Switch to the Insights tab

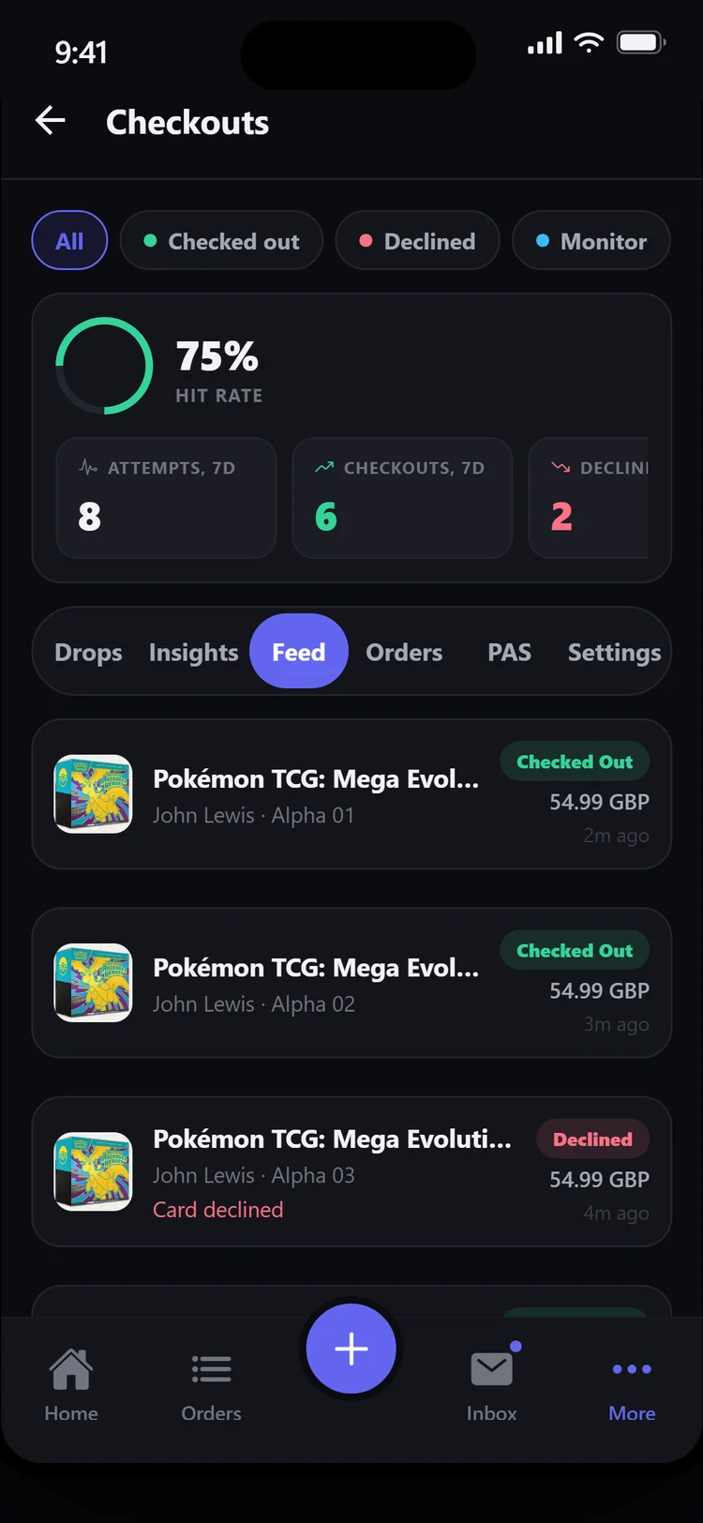pyautogui.click(x=194, y=652)
